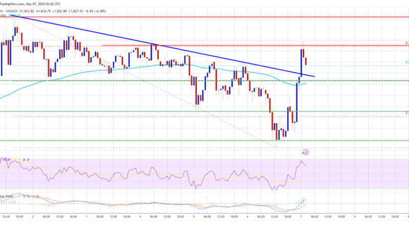Click the MACD signal value -1.61
This screenshot has width=409, height=230.
35,196
